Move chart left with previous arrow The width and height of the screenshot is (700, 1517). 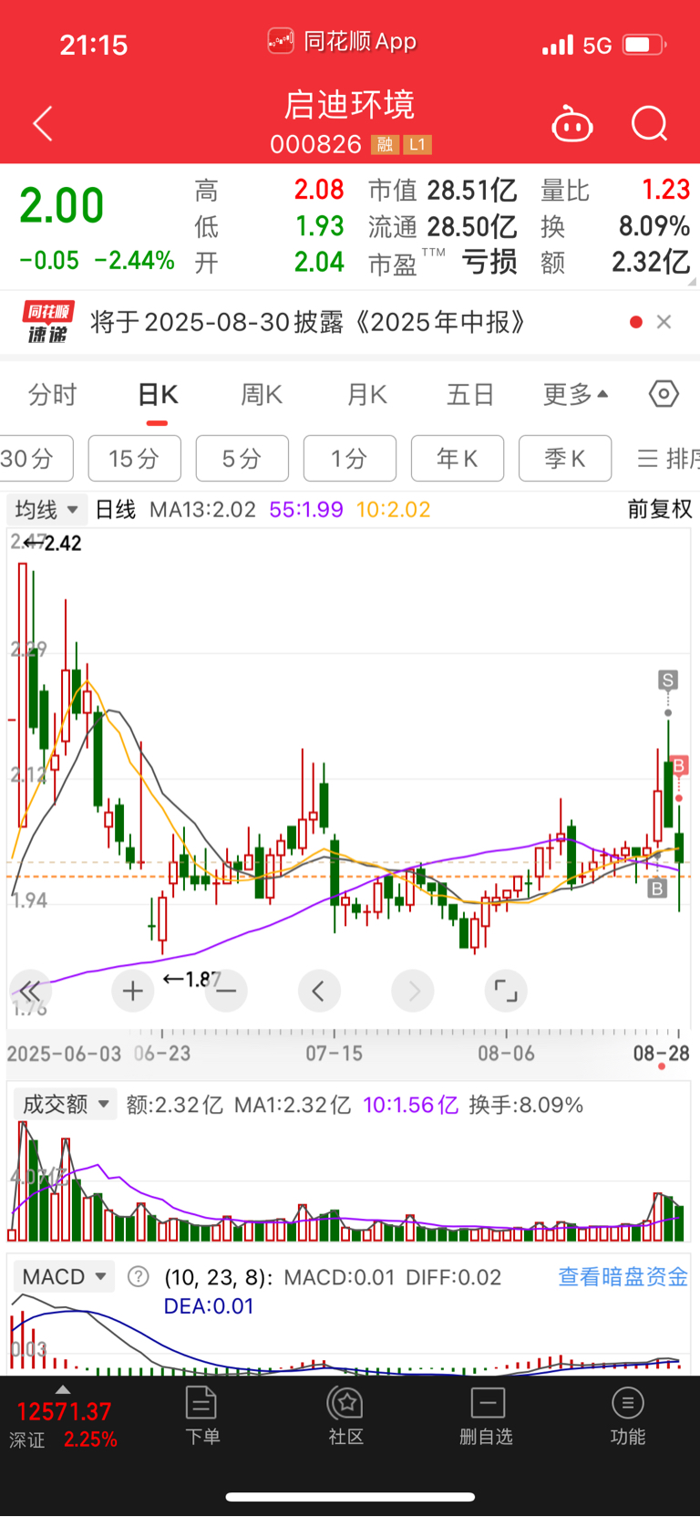coord(319,991)
